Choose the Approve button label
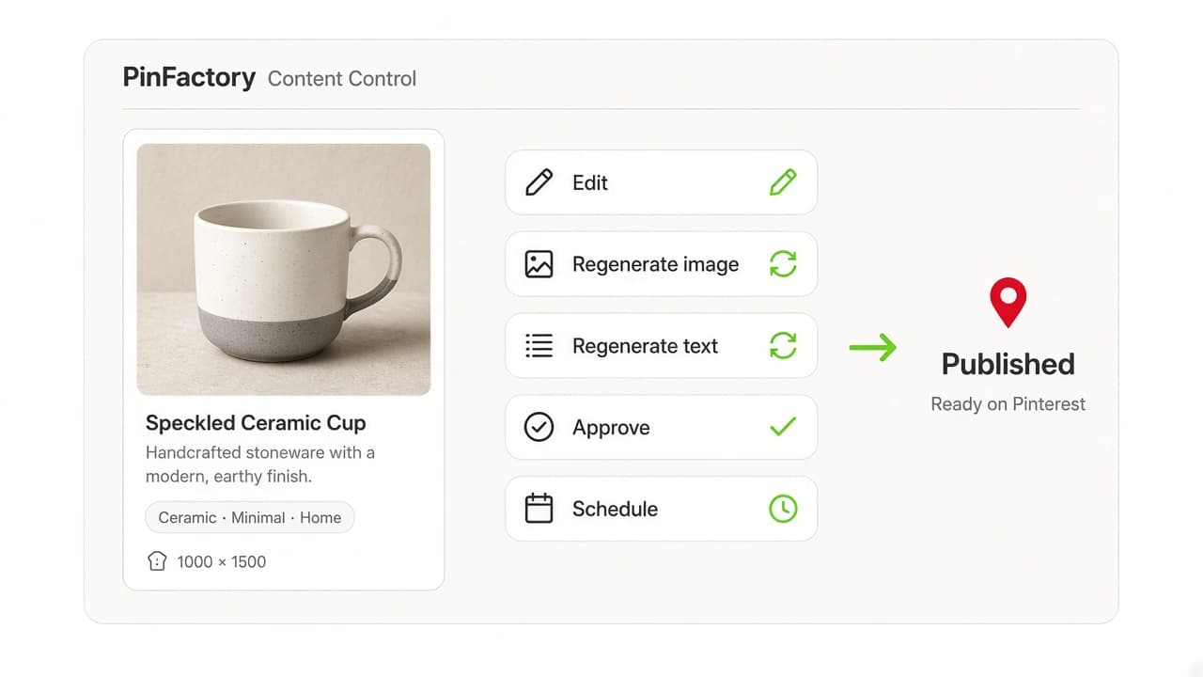This screenshot has height=677, width=1203. [611, 428]
